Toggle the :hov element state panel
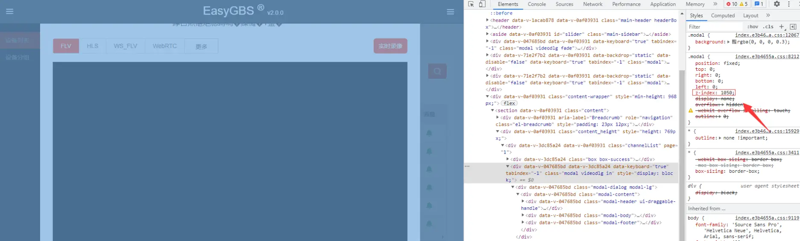The height and width of the screenshot is (241, 800). (x=753, y=26)
